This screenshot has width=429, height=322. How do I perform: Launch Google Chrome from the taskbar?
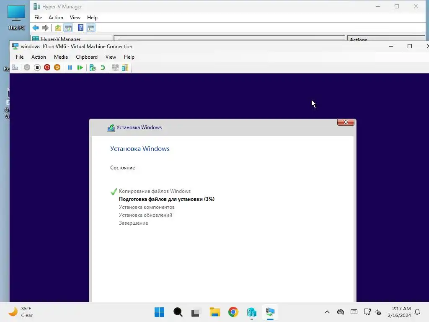233,312
